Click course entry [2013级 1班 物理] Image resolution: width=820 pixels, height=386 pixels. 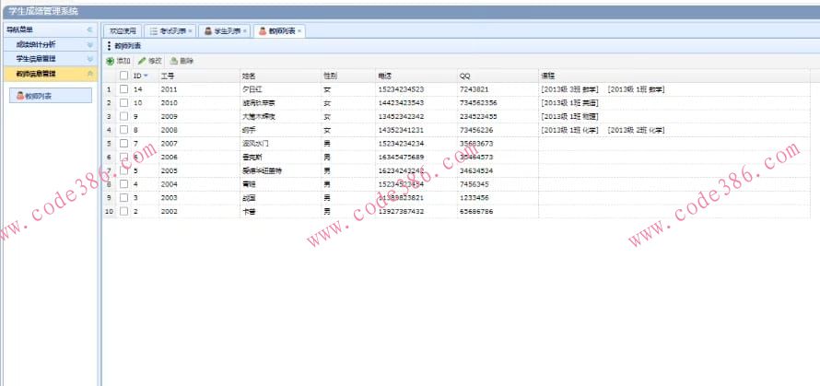pyautogui.click(x=570, y=117)
